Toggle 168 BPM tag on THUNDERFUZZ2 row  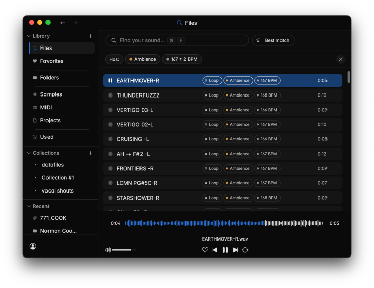tap(267, 95)
